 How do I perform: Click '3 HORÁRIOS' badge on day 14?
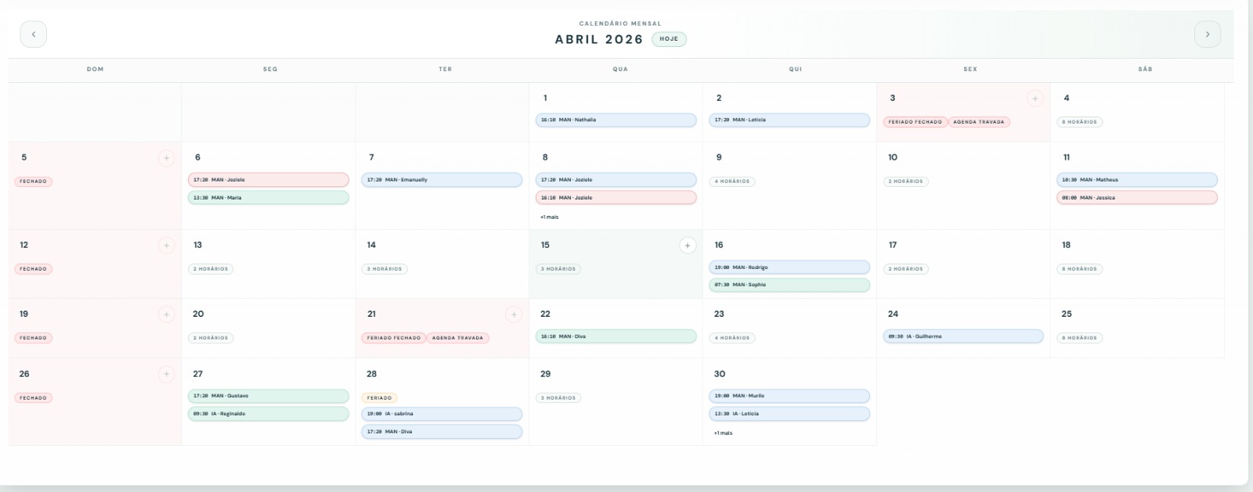[x=385, y=269]
